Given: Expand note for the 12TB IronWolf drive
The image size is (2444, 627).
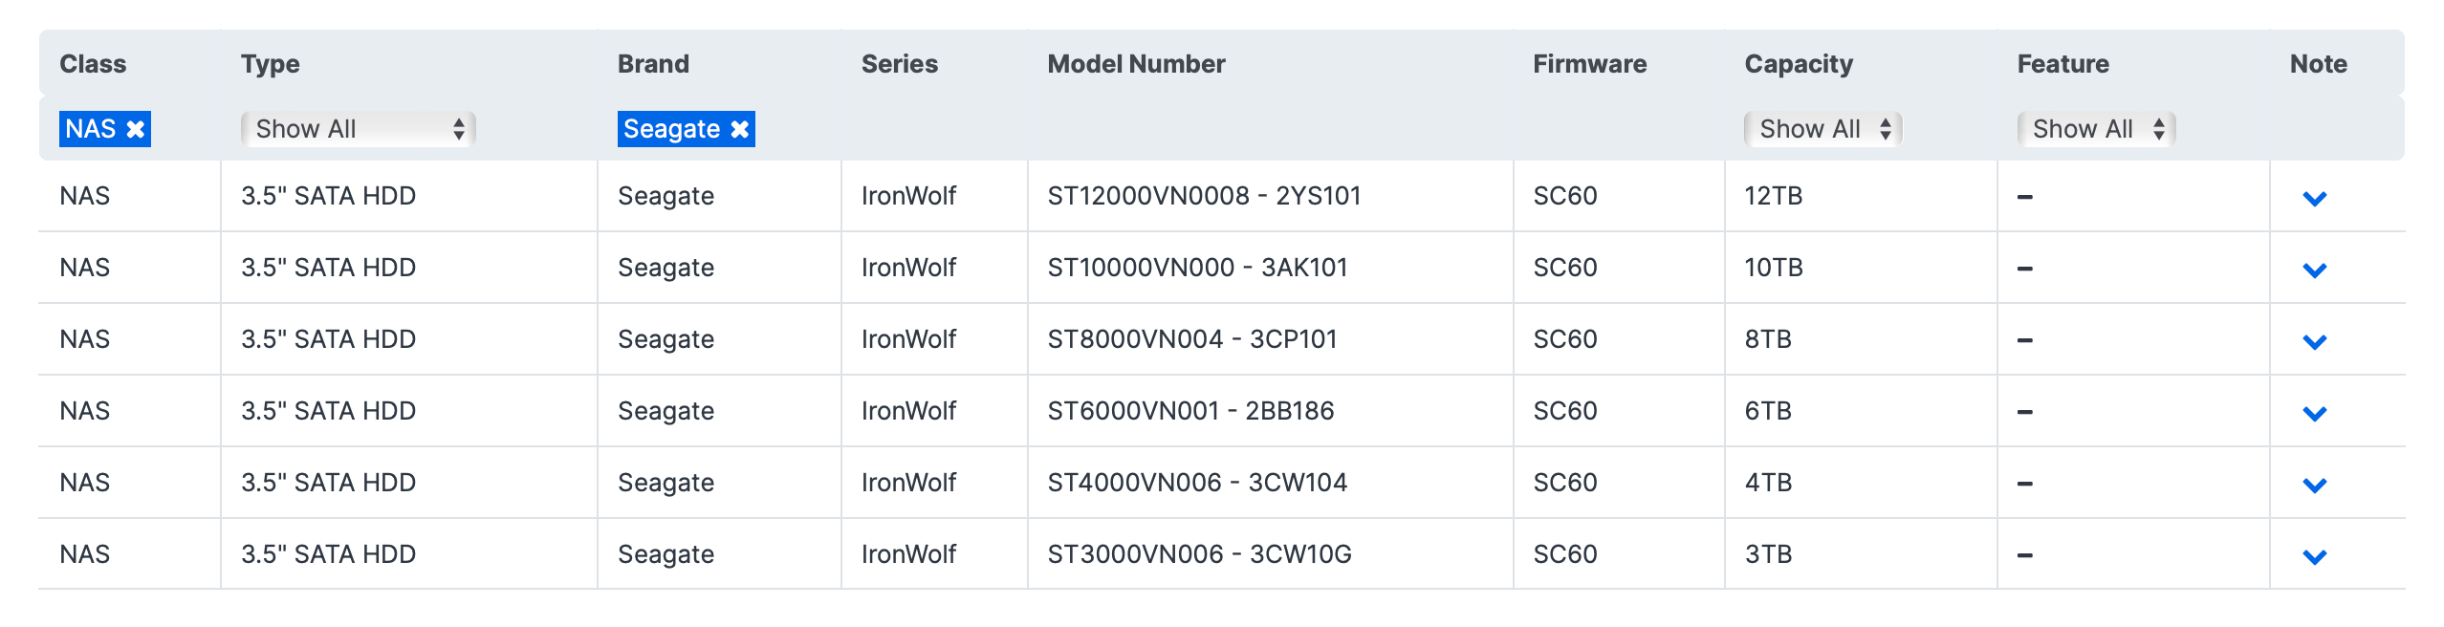Looking at the screenshot, I should tap(2314, 198).
